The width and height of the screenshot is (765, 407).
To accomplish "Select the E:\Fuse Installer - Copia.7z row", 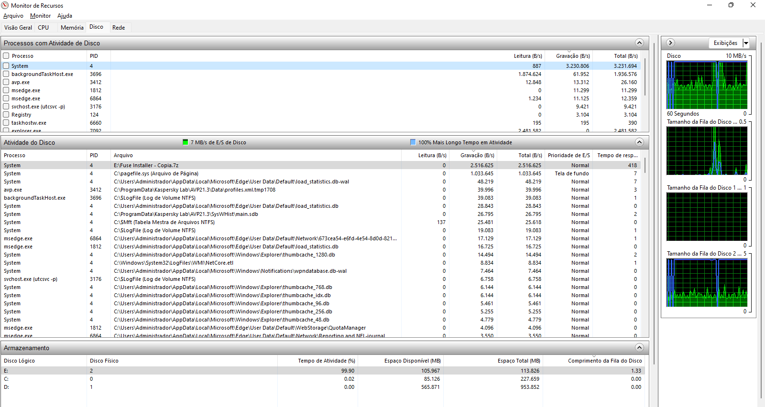I will pyautogui.click(x=320, y=165).
